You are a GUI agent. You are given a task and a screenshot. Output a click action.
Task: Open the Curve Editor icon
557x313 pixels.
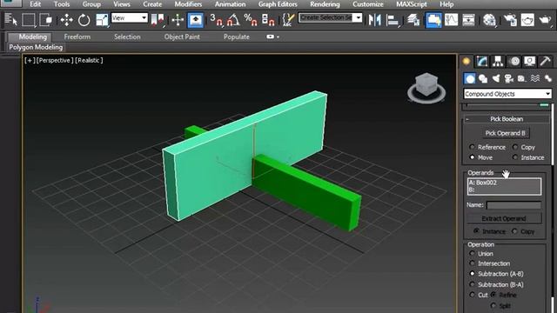(x=451, y=19)
